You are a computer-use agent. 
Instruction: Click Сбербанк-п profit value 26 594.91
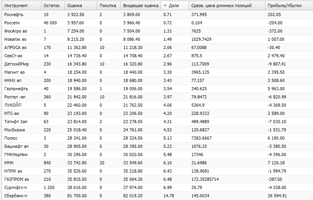tap(277, 196)
